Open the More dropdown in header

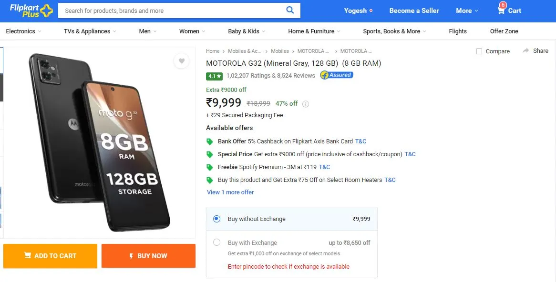click(467, 10)
